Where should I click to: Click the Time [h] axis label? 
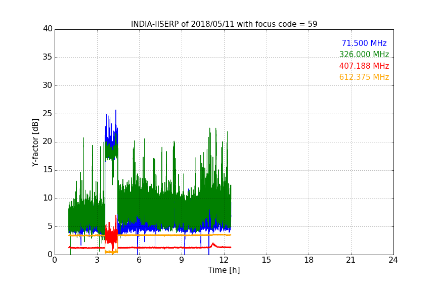(224, 270)
